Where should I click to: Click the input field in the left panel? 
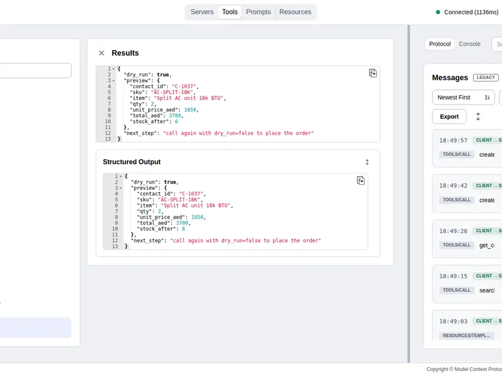(x=36, y=71)
